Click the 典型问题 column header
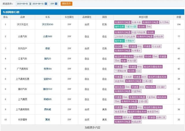185x131 pixels. tap(143, 17)
